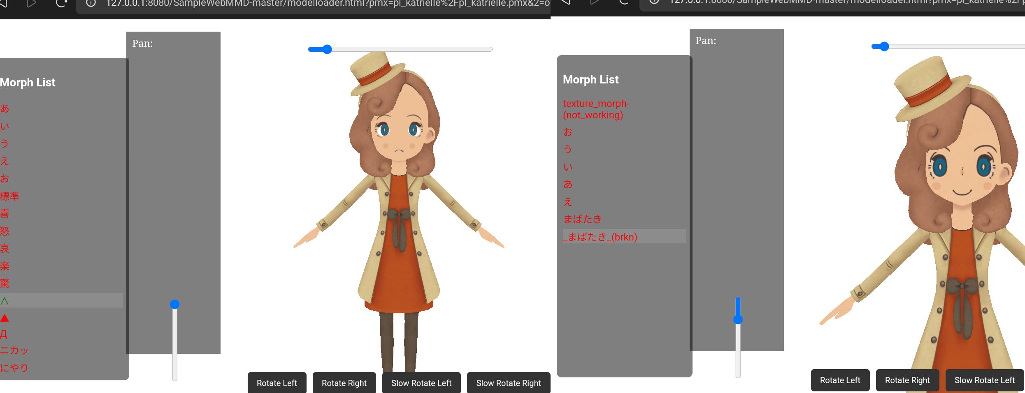Screen dimensions: 1025x393
Task: Click Slow Rotate Left in the left window
Action: [421, 383]
